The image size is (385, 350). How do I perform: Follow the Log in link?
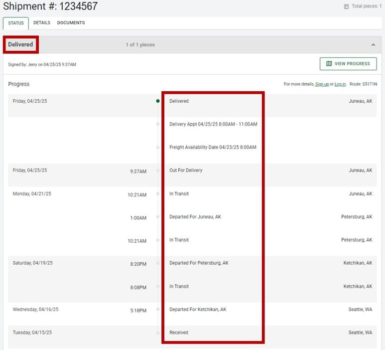pos(340,84)
